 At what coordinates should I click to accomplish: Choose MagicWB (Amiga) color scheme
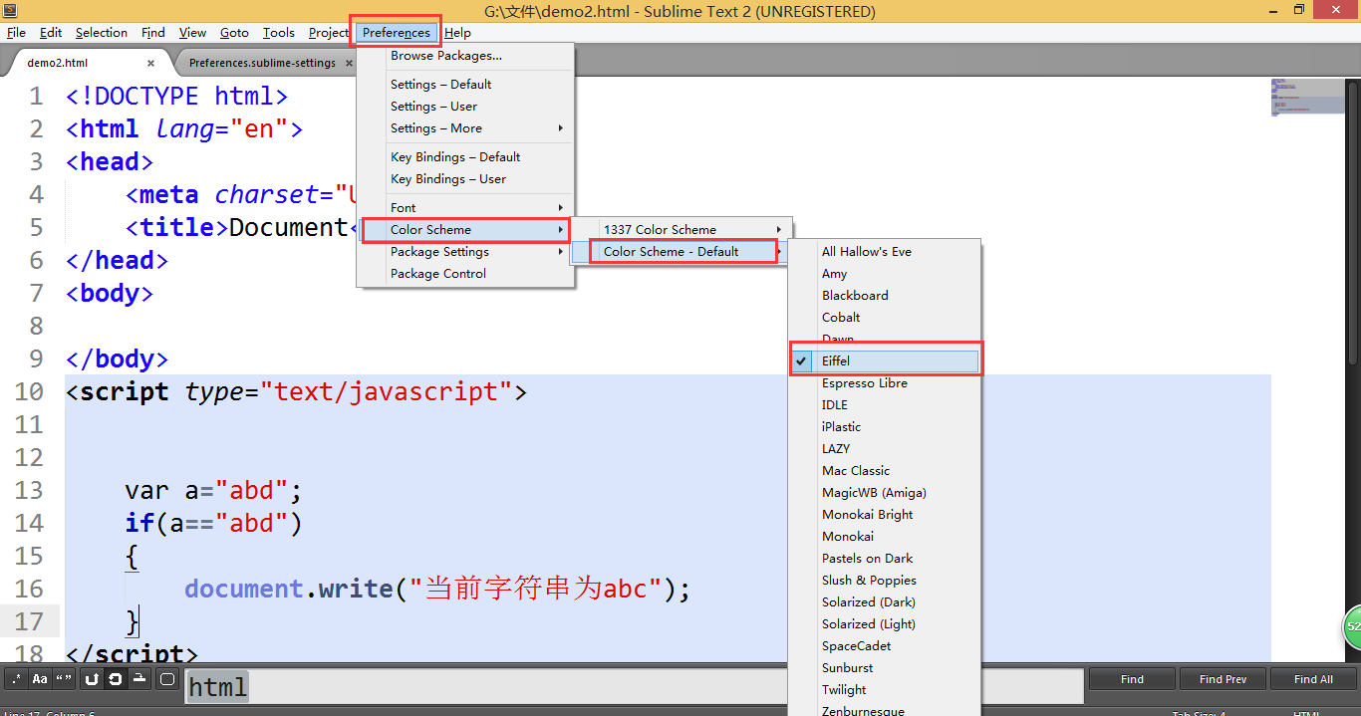pos(885,493)
